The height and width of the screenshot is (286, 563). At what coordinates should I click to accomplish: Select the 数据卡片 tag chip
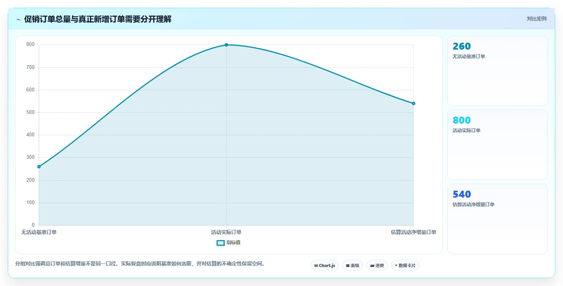[x=405, y=265]
